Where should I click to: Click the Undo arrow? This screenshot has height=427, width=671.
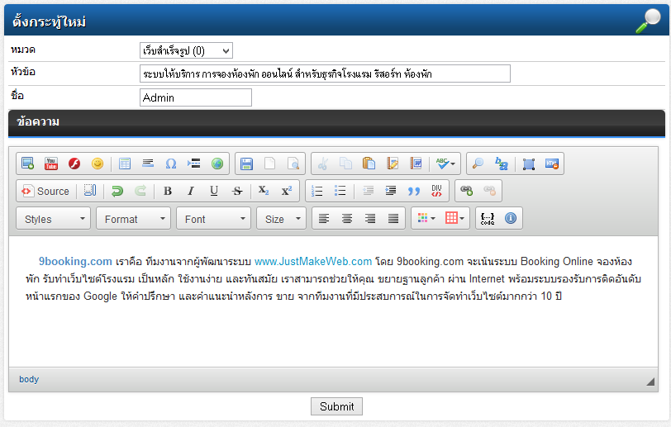click(117, 191)
